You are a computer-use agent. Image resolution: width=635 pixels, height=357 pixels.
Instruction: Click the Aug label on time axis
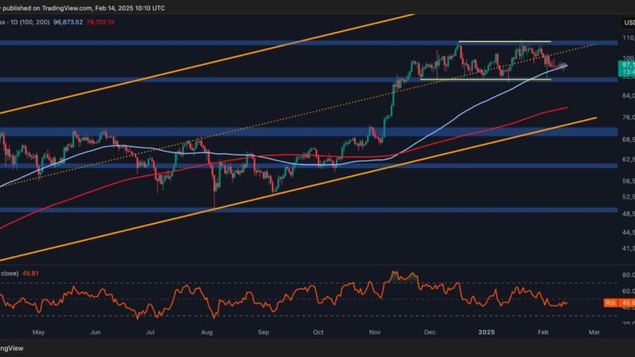[x=206, y=332]
